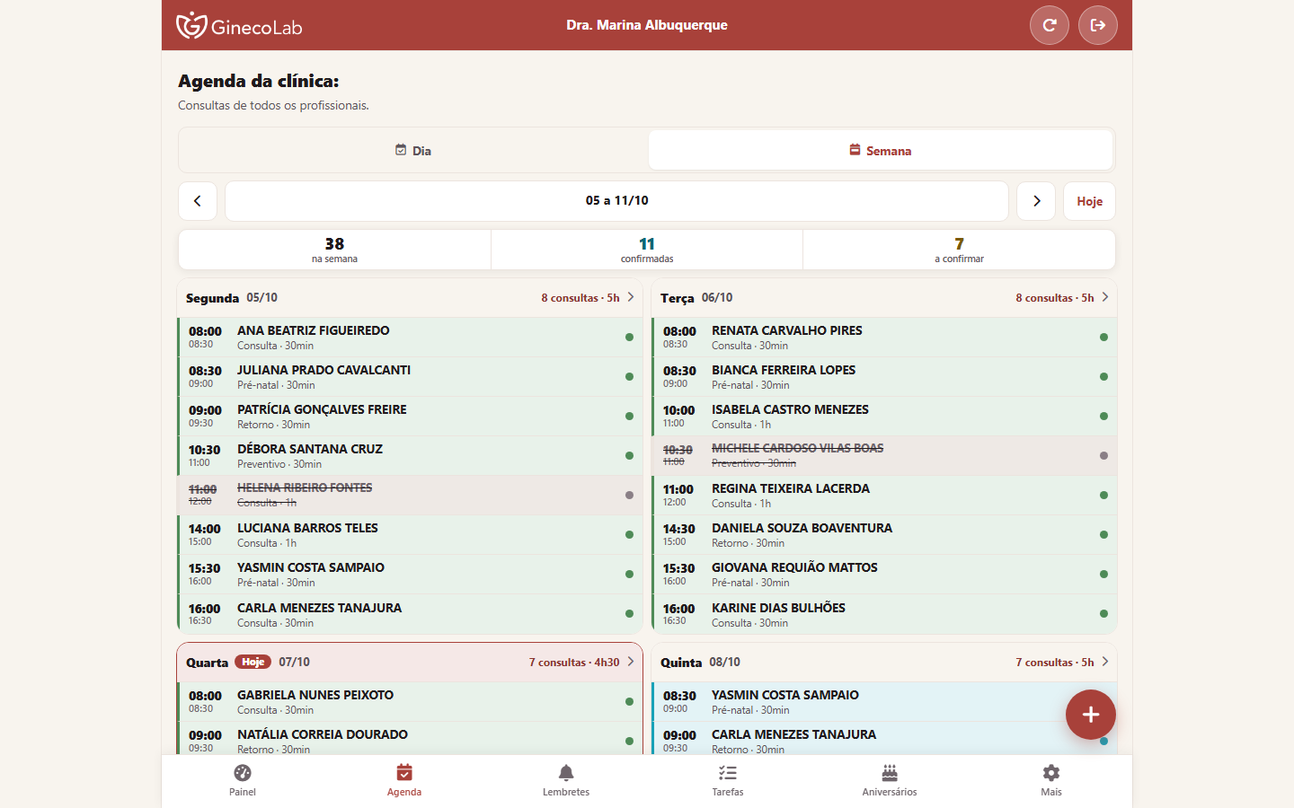Open Giovana Requião Mattos appointment
Image resolution: width=1294 pixels, height=808 pixels.
click(x=885, y=575)
